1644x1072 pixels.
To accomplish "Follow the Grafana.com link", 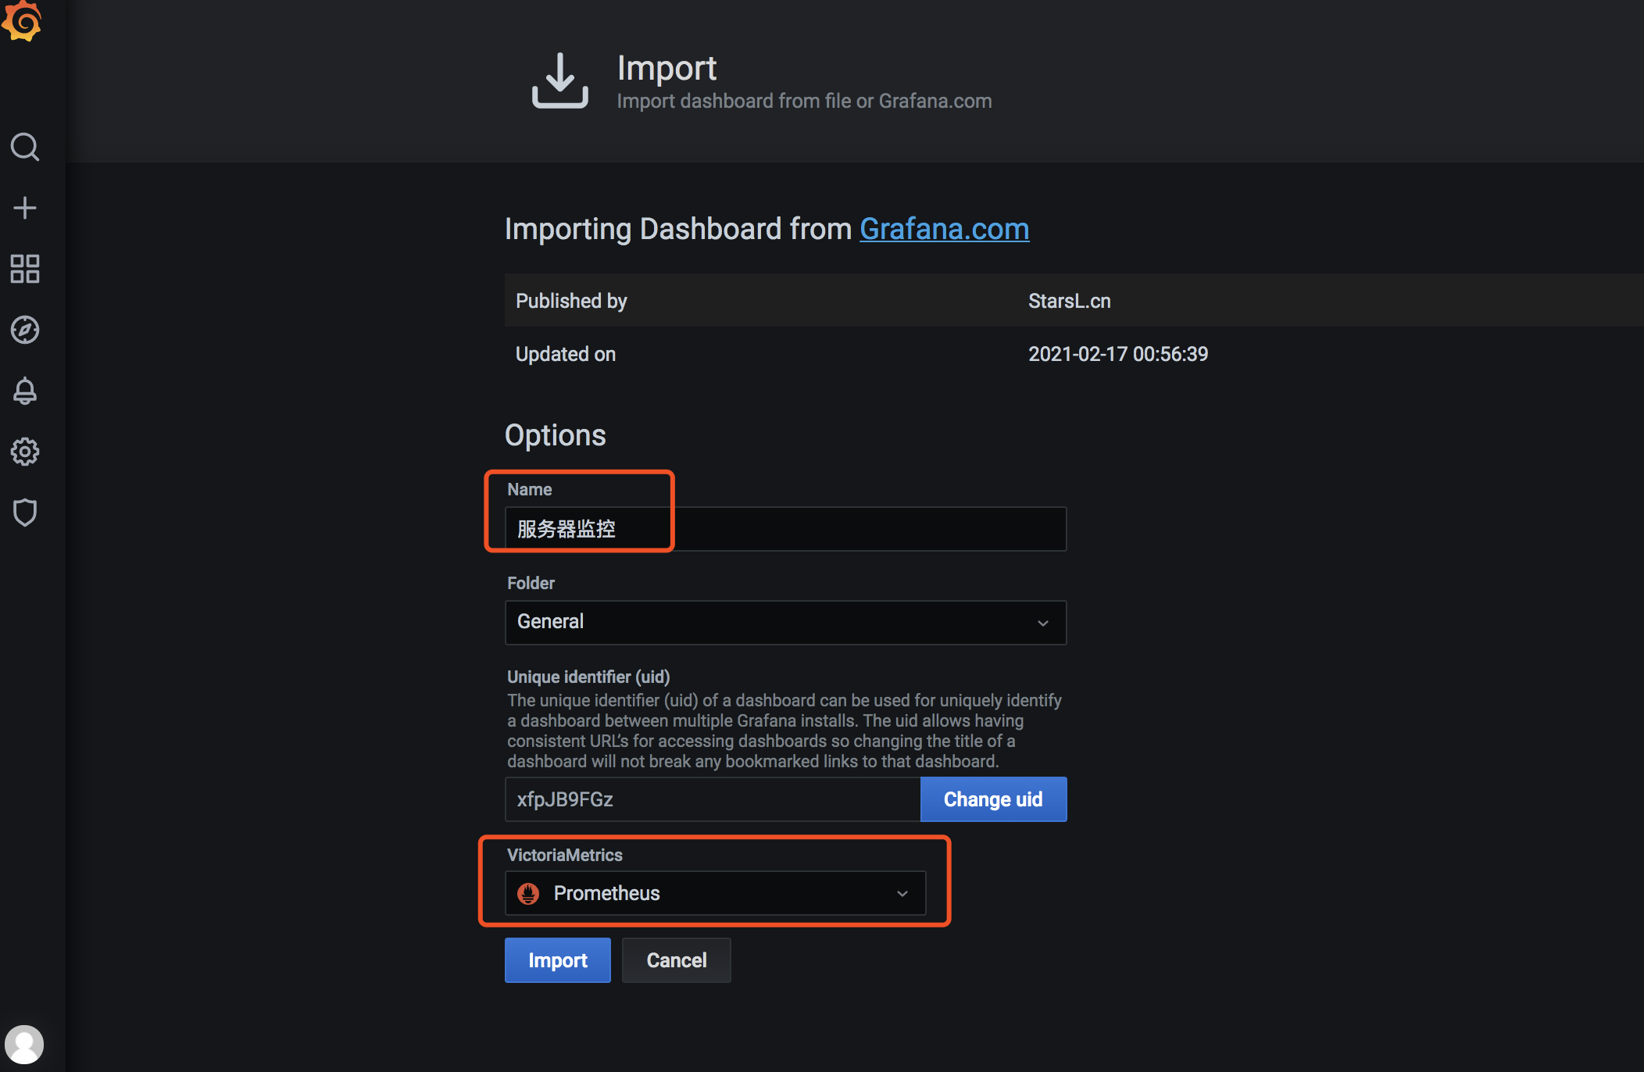I will tap(944, 229).
